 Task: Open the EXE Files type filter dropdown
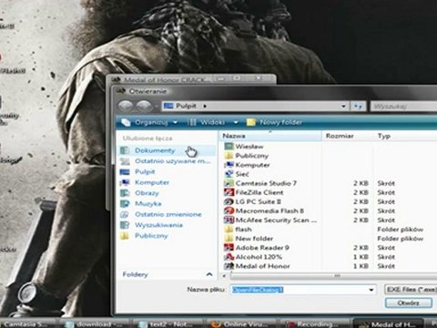pos(411,290)
